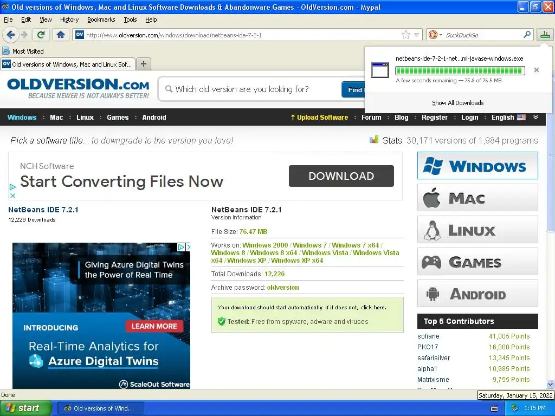Click the Register link
Viewport: 555px width, 416px height.
coord(434,118)
